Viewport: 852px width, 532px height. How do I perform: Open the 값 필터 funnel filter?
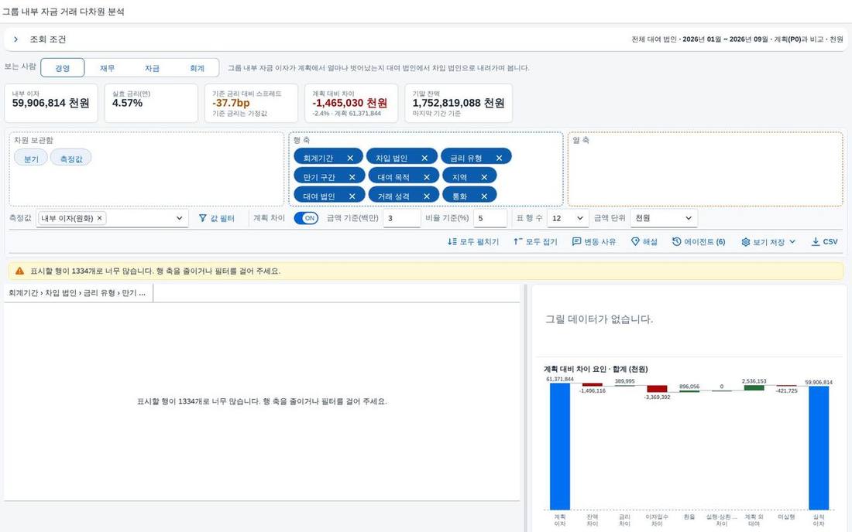216,218
